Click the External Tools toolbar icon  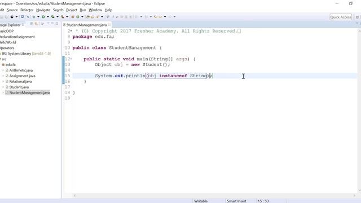(x=63, y=17)
